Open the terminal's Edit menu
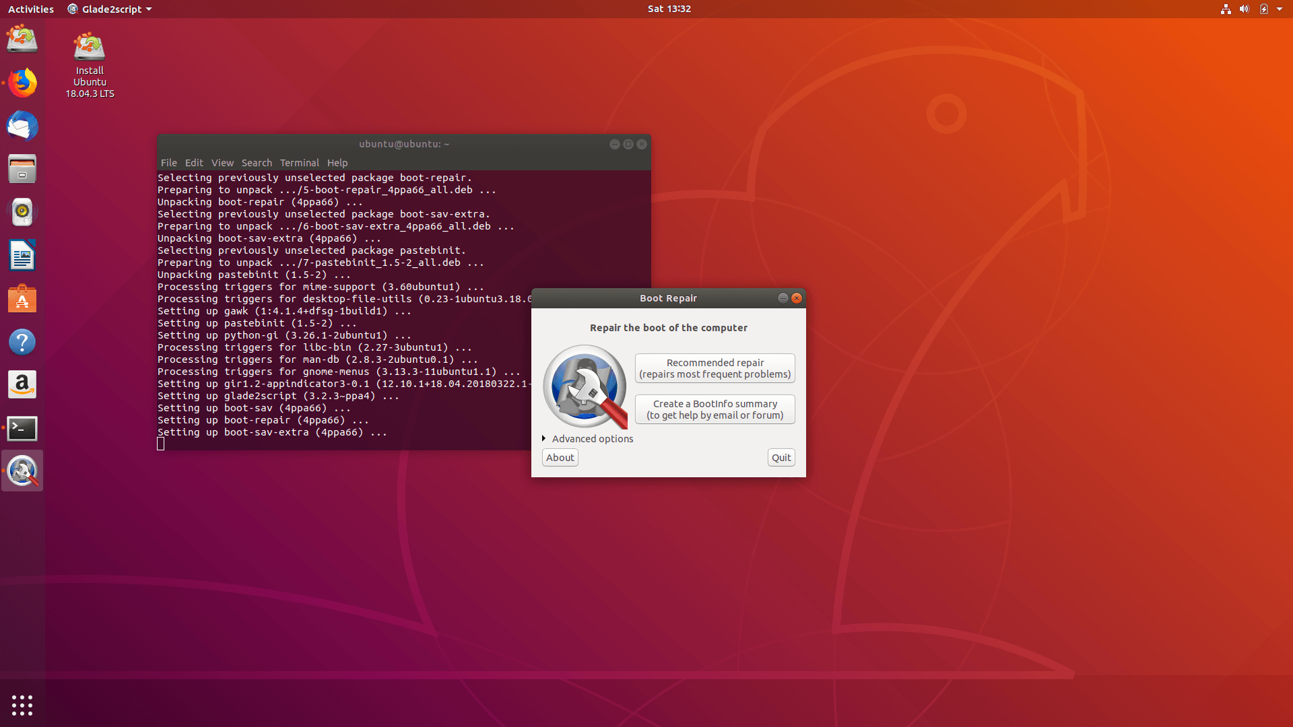This screenshot has height=727, width=1293. [194, 163]
